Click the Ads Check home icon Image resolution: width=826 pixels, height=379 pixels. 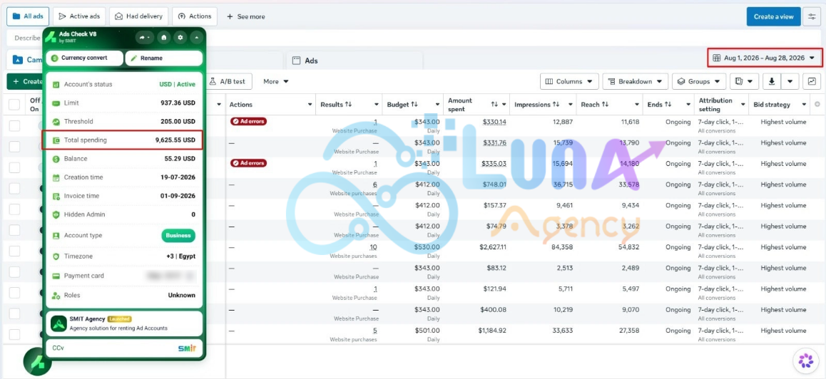coord(164,37)
